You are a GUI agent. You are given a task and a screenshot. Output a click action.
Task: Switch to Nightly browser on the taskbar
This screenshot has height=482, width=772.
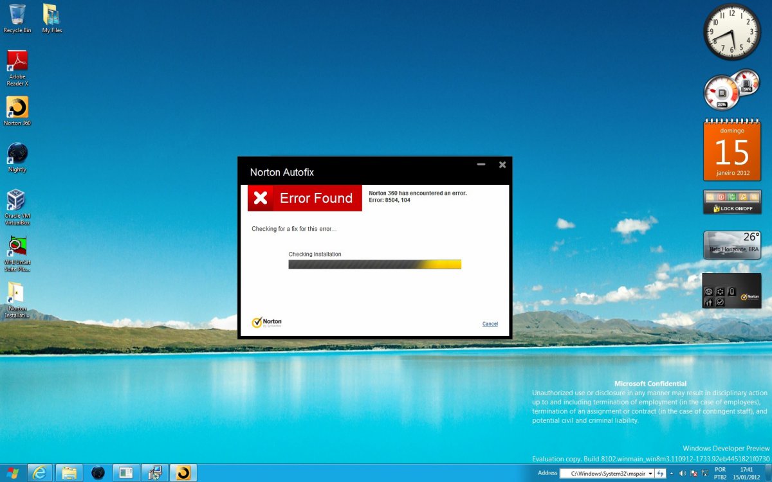[98, 473]
